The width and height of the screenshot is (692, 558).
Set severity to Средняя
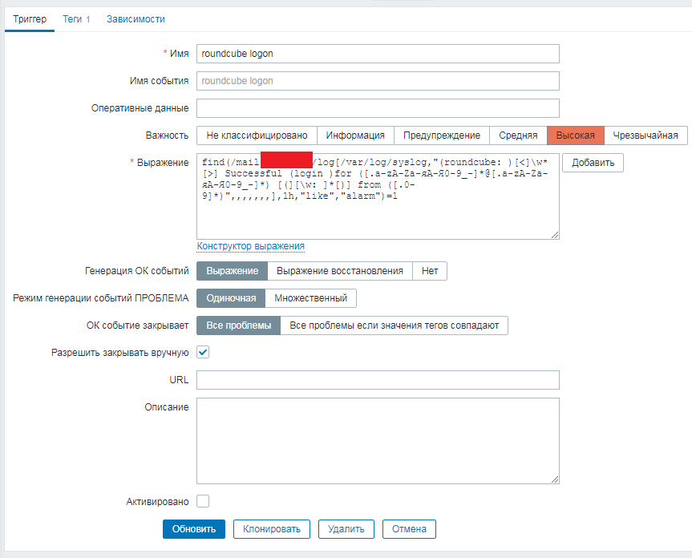click(x=518, y=135)
